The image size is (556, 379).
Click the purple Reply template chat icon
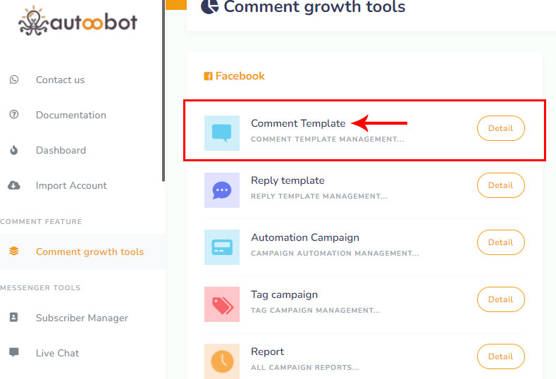tap(222, 189)
